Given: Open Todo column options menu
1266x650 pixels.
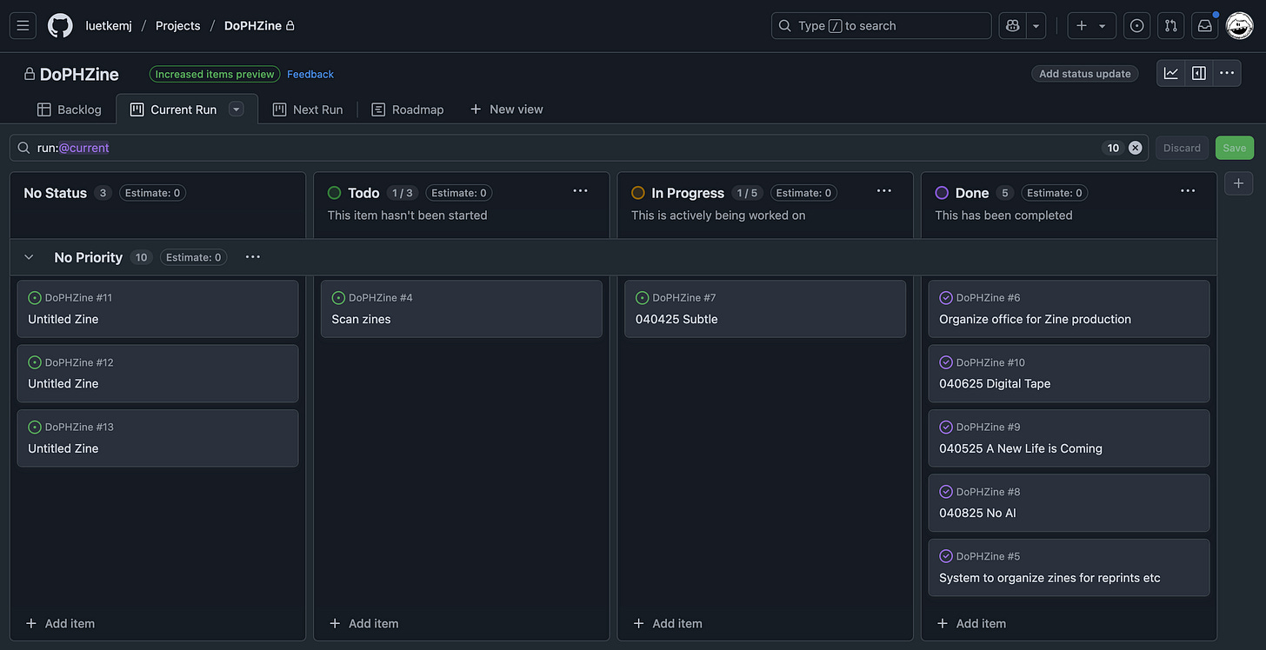Looking at the screenshot, I should point(581,191).
